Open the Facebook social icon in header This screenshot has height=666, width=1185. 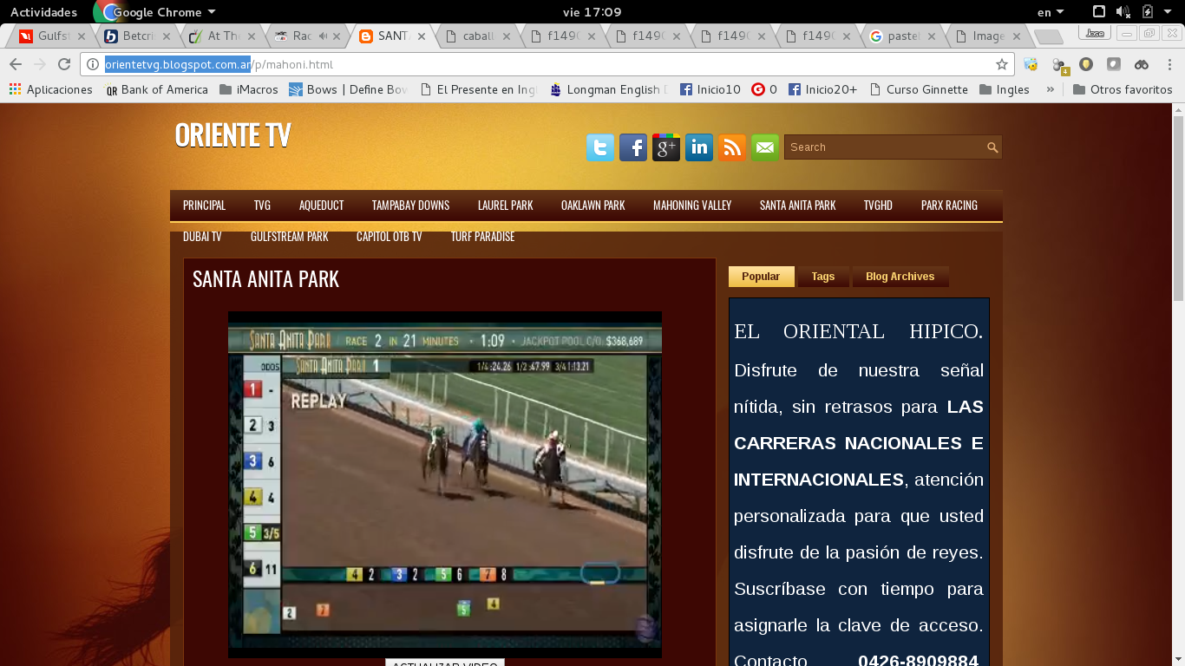tap(633, 147)
